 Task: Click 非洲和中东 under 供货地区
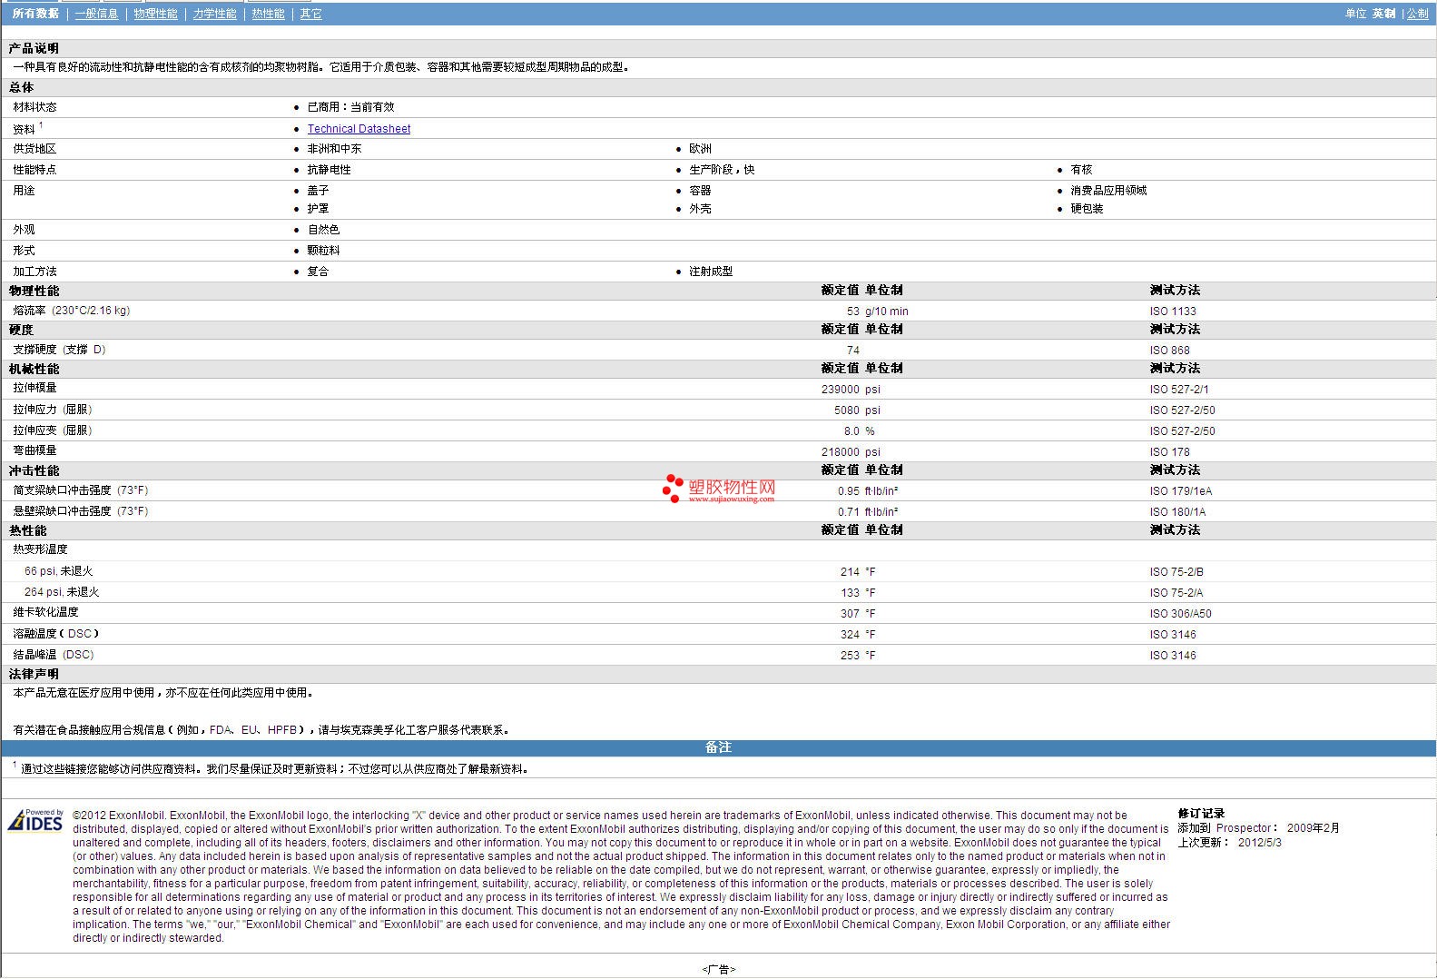pyautogui.click(x=334, y=149)
